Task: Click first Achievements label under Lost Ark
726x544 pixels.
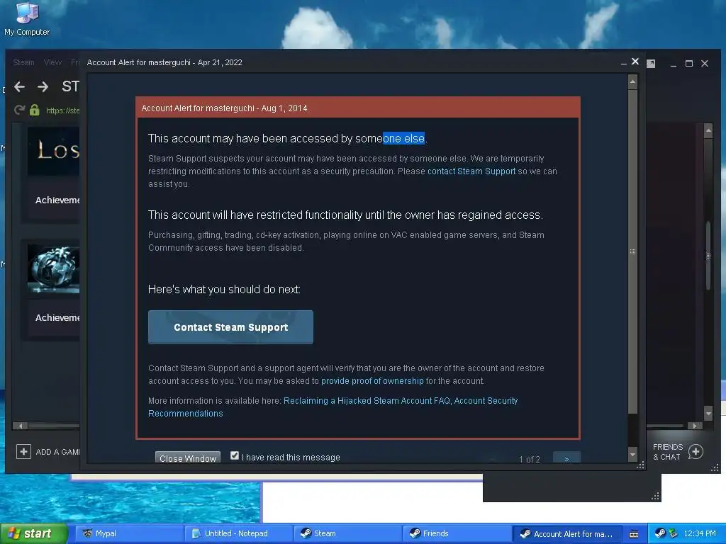Action: (57, 200)
